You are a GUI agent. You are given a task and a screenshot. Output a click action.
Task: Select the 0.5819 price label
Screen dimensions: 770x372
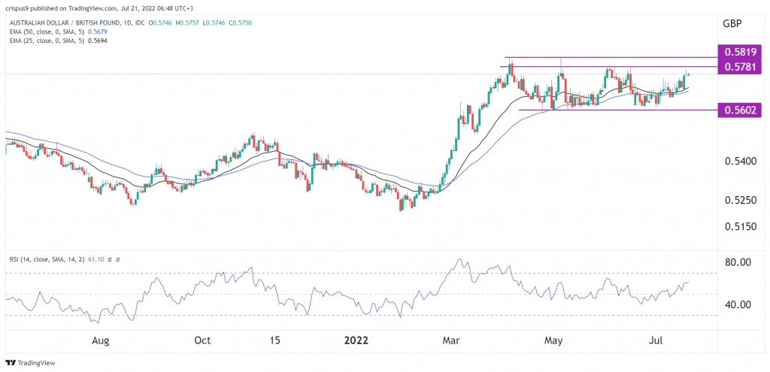739,52
